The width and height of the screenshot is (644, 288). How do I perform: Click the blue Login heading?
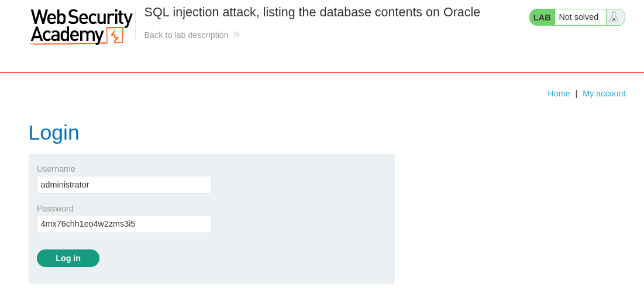(54, 133)
